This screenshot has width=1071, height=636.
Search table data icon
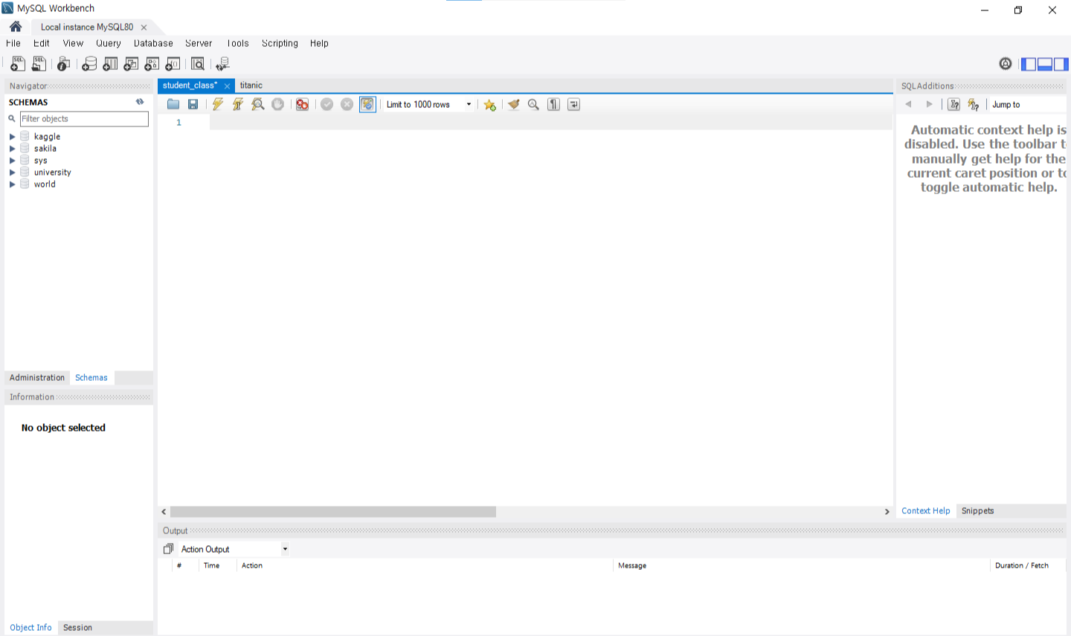[198, 64]
